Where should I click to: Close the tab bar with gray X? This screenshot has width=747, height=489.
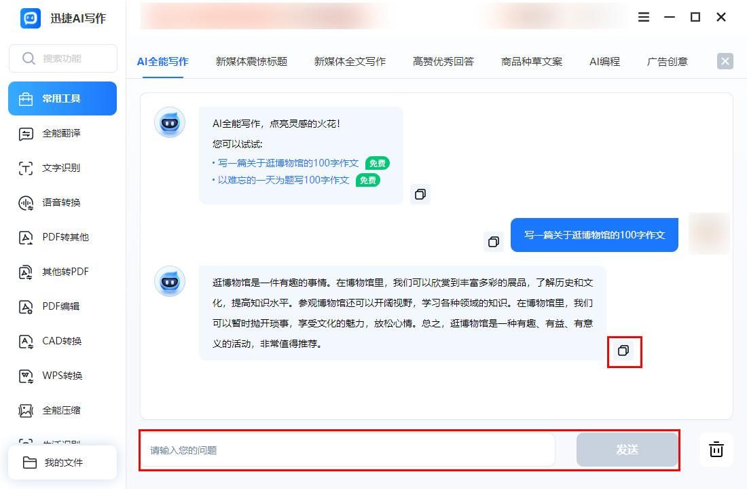[725, 61]
